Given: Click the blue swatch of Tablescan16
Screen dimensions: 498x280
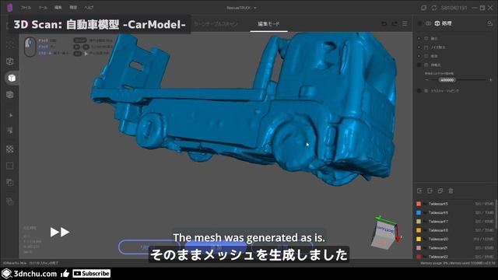Looking at the screenshot, I should pyautogui.click(x=419, y=212).
